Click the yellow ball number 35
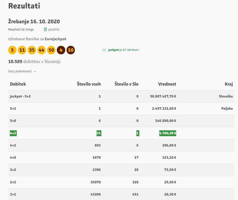The height and width of the screenshot is (200, 238). pos(32,50)
